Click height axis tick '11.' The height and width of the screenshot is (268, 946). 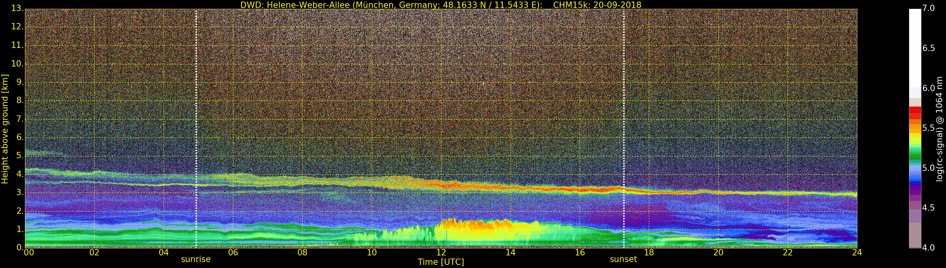coord(17,45)
